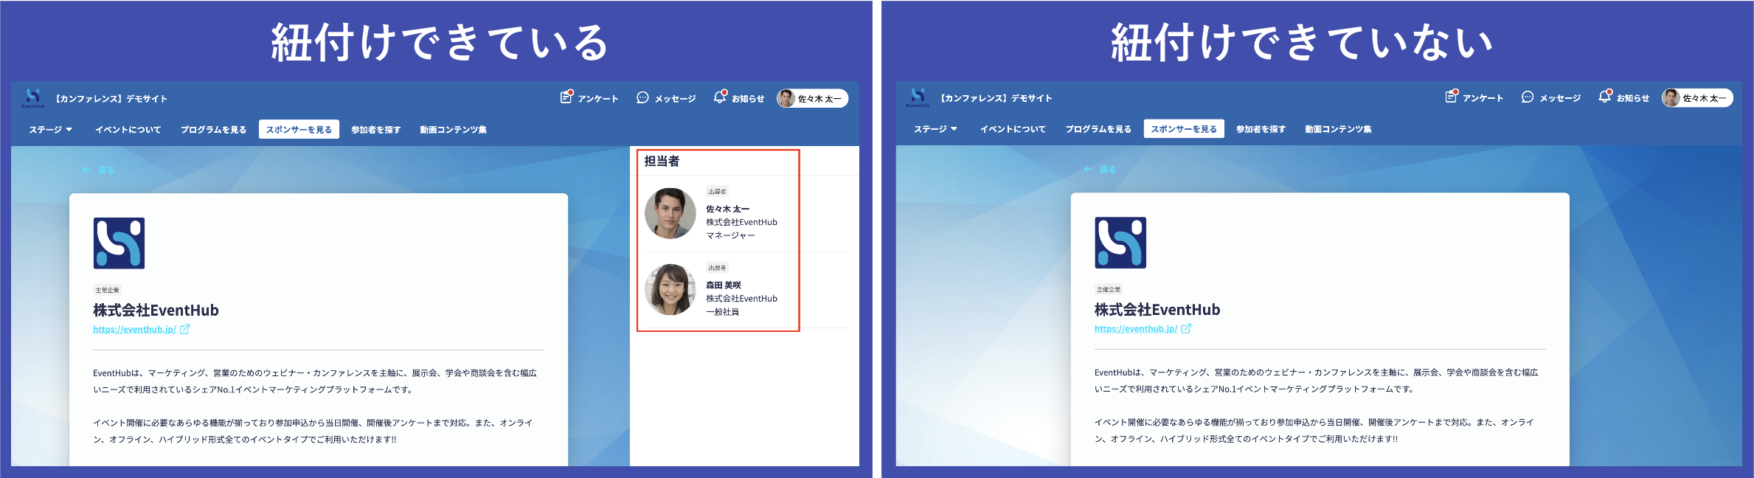Open 参加者を探す tab in left screenshot
The image size is (1754, 478).
click(376, 130)
